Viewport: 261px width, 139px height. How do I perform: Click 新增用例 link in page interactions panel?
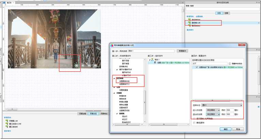point(7,117)
